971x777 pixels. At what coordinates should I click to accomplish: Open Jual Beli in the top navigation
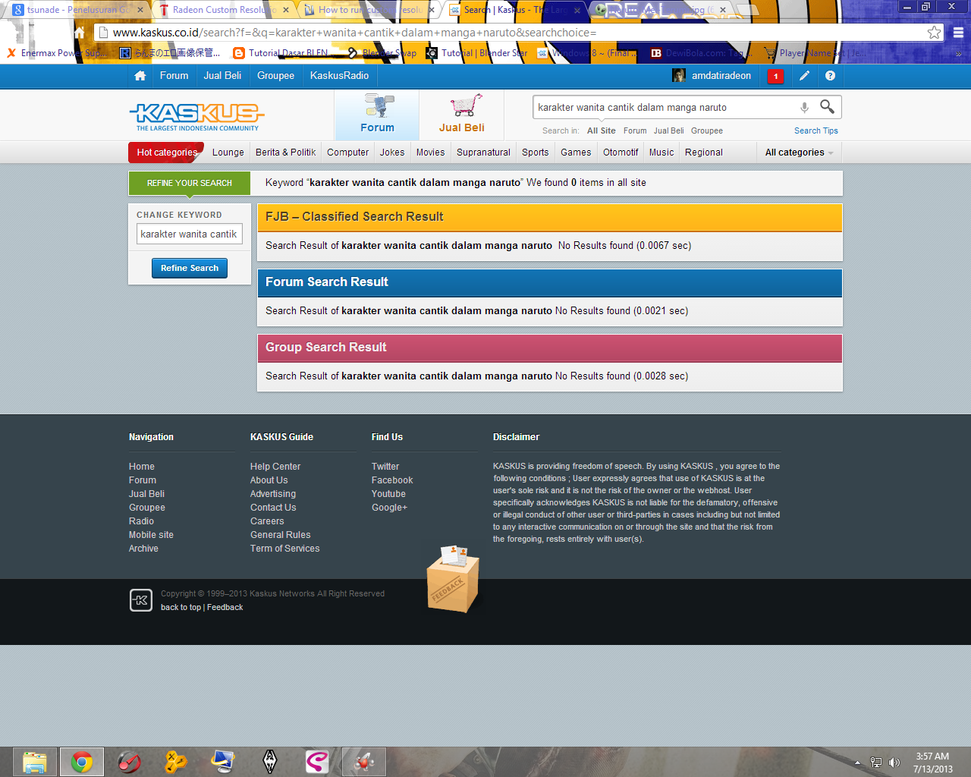point(222,76)
